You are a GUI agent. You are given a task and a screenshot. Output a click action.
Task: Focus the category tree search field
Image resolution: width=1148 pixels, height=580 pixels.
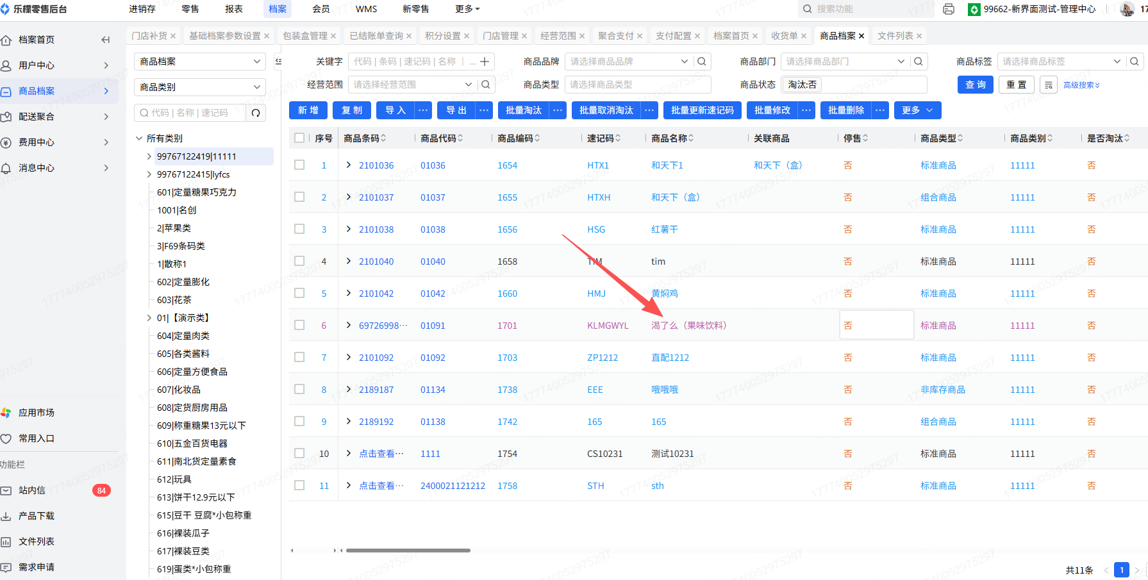[190, 113]
